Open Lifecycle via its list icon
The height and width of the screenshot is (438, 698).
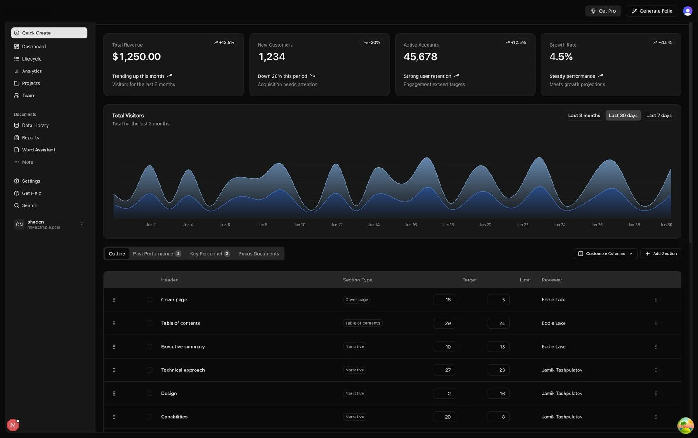17,59
